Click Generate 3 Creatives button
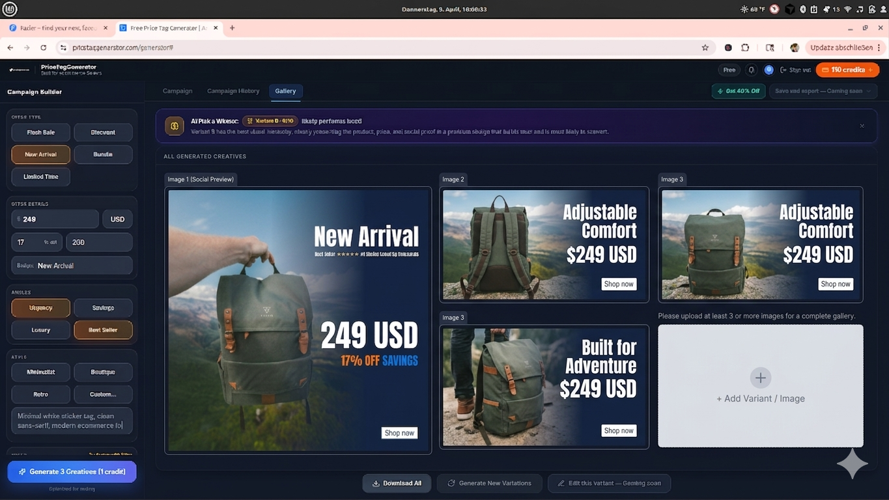Viewport: 889px width, 500px height. 72,471
